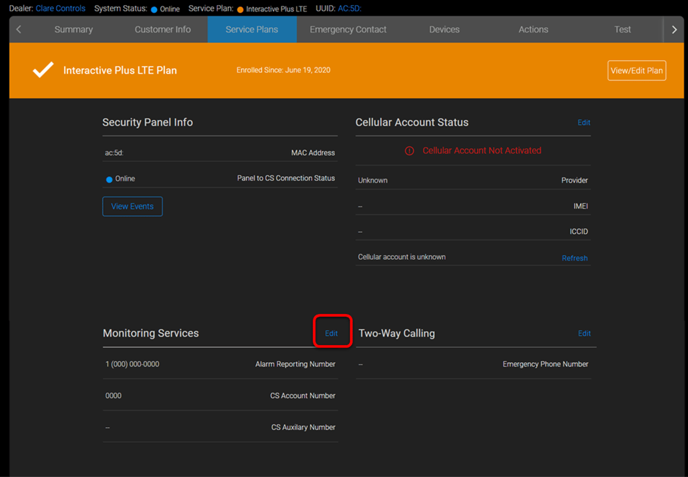Select the Service Plans tab
688x477 pixels.
[252, 29]
